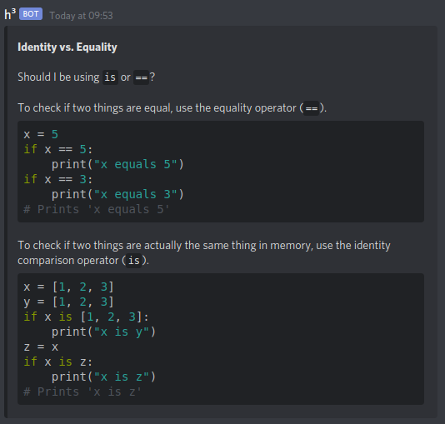Click the code line 'z = x'
Screen dimensions: 445x424
[41, 347]
